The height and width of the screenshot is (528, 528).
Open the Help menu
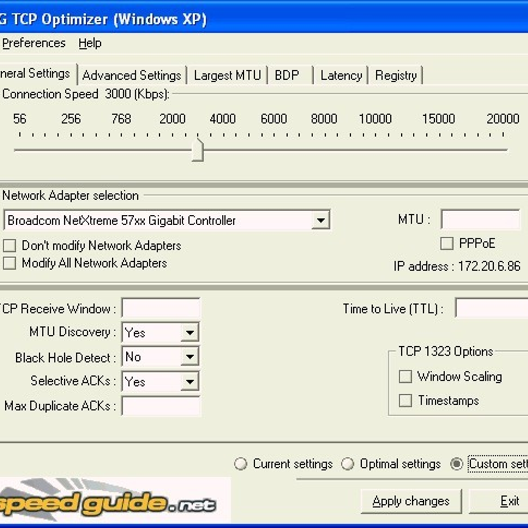click(x=90, y=43)
